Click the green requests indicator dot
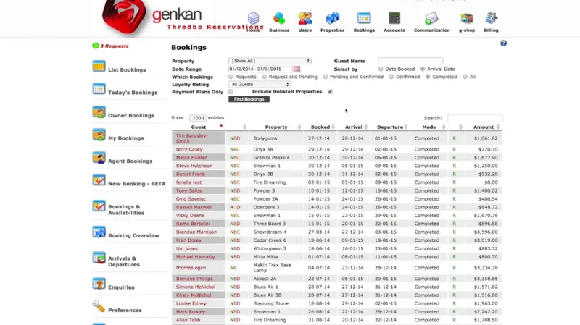The width and height of the screenshot is (580, 325). (x=96, y=46)
